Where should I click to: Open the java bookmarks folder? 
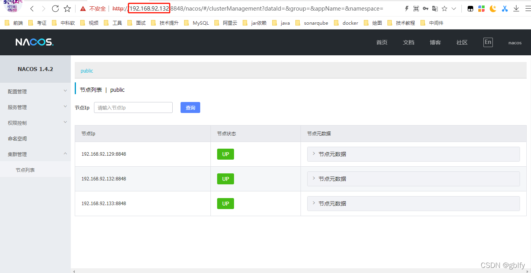[x=281, y=23]
